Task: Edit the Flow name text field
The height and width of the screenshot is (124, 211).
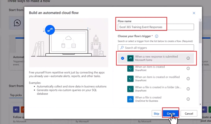Action: click(156, 27)
